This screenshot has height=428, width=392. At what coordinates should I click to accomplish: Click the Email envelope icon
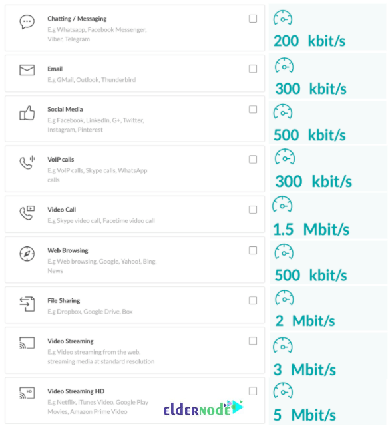coord(27,70)
